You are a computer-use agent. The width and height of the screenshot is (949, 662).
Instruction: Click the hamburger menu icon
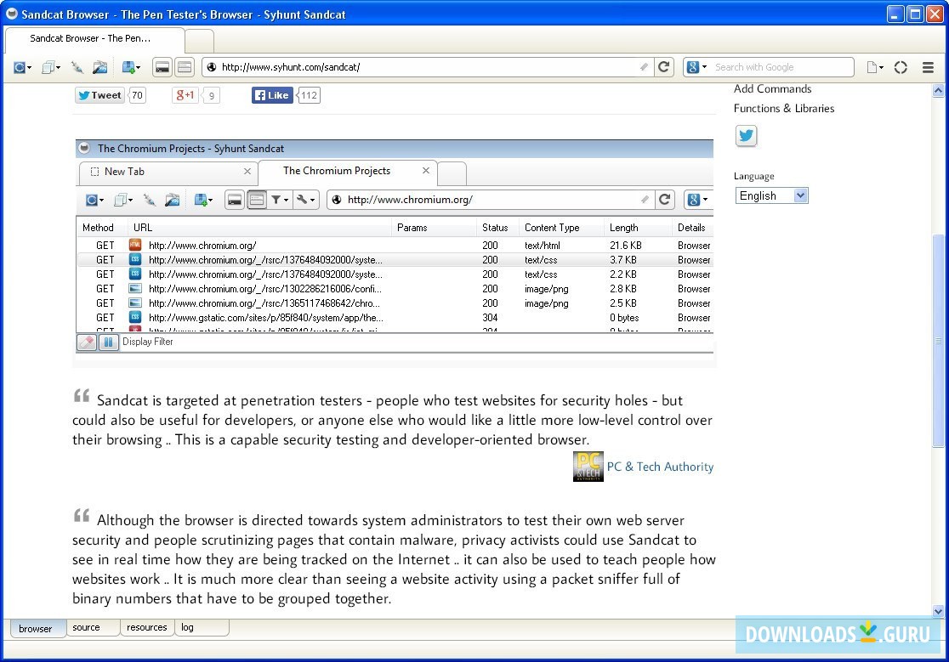pyautogui.click(x=926, y=67)
